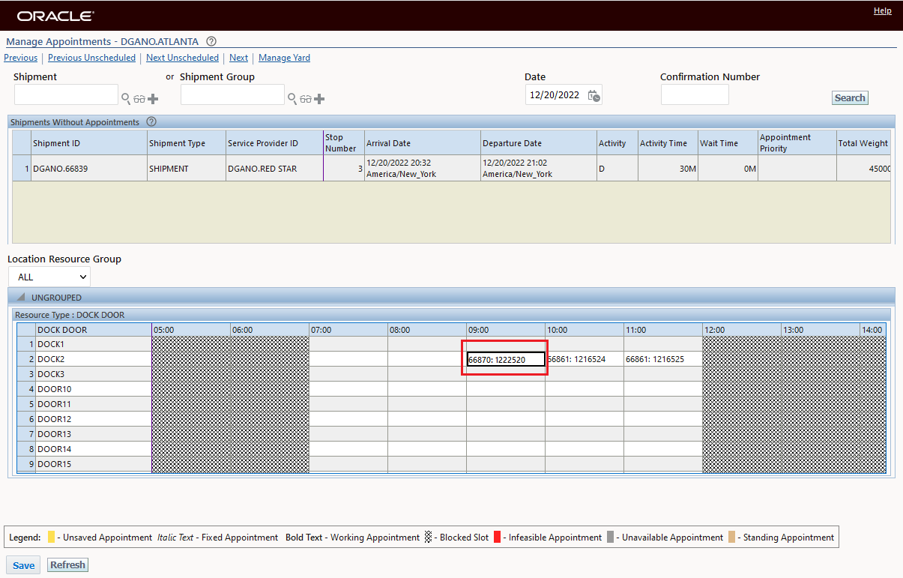
Task: Click the Refresh button
Action: (67, 565)
